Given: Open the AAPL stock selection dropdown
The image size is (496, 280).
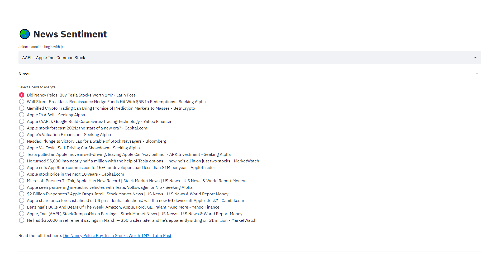Looking at the screenshot, I should click(x=250, y=58).
